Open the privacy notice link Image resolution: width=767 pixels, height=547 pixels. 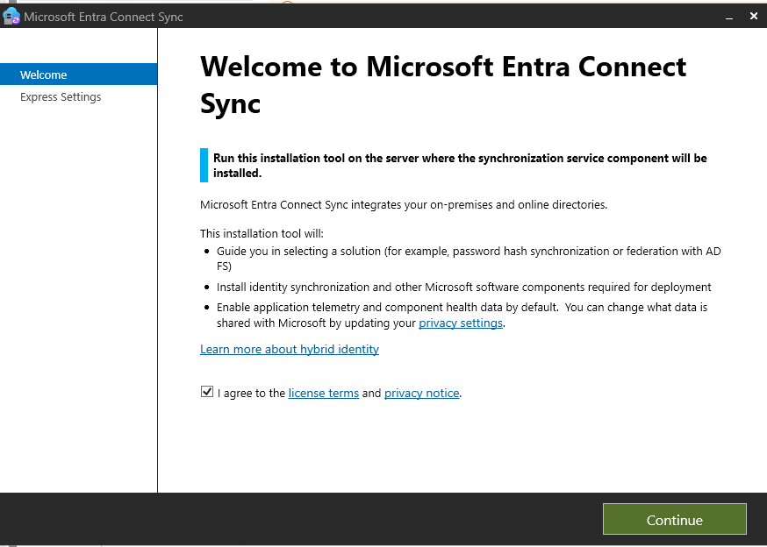click(421, 393)
